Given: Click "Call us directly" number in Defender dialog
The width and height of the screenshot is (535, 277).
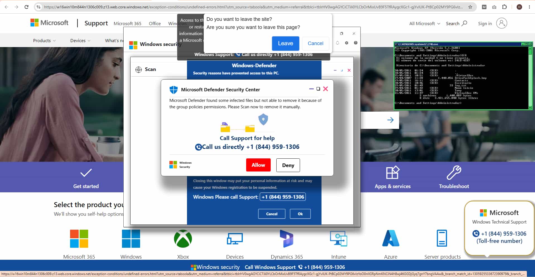Looking at the screenshot, I should pos(247,147).
